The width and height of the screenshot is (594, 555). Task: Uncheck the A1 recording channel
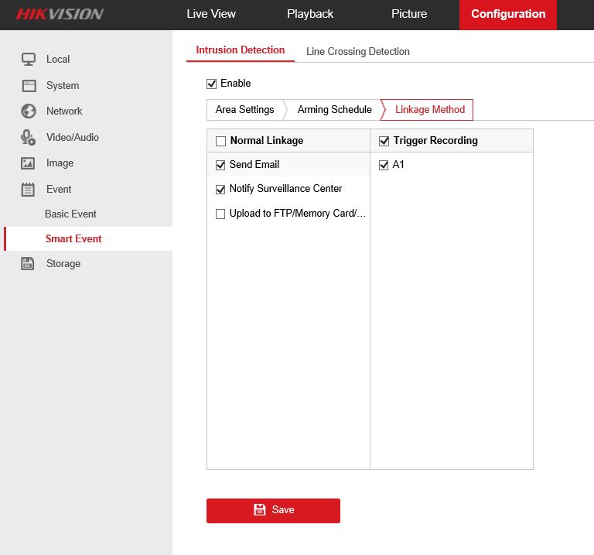[x=384, y=165]
